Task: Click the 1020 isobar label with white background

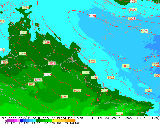Action: point(38,80)
